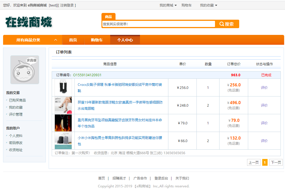
Task: Open the Xiaomi chest bag thumbnail
Action: [63, 141]
